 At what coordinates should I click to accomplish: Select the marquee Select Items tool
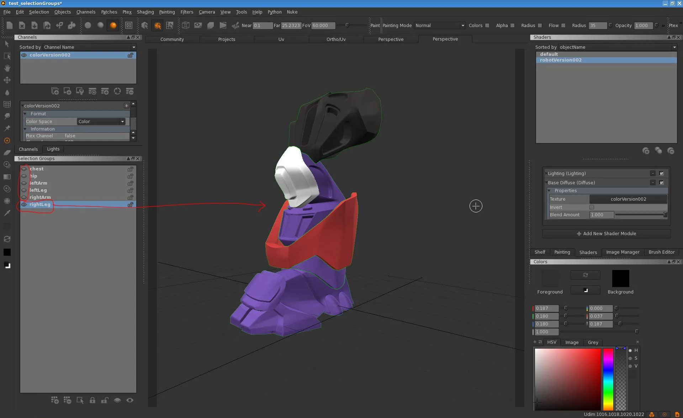(7, 56)
